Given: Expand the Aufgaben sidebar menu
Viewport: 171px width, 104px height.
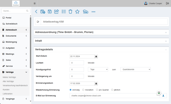Looking at the screenshot, I should click(x=15, y=48).
